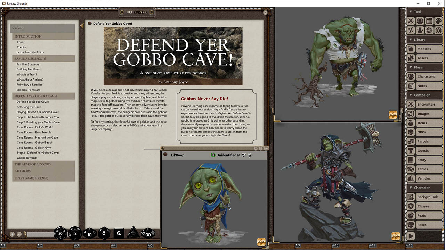Open Backgrounds under the Character sidebar

click(x=428, y=197)
